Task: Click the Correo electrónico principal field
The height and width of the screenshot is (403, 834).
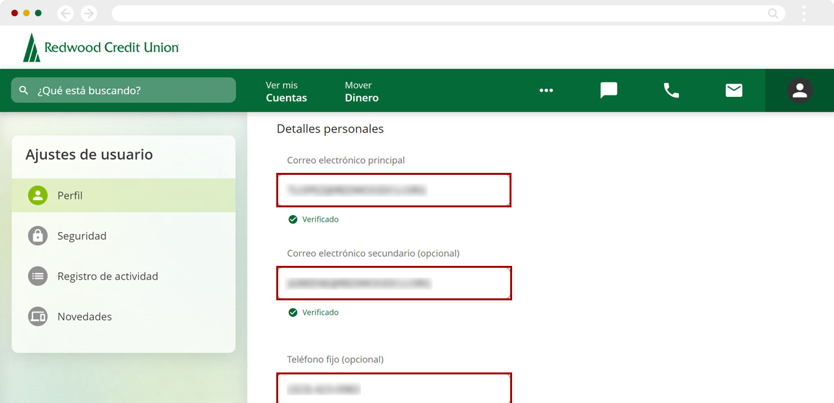Action: [x=394, y=190]
